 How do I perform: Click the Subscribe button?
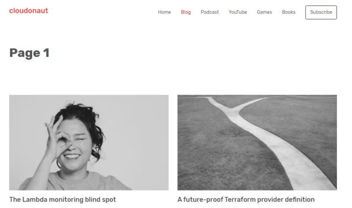coord(321,12)
